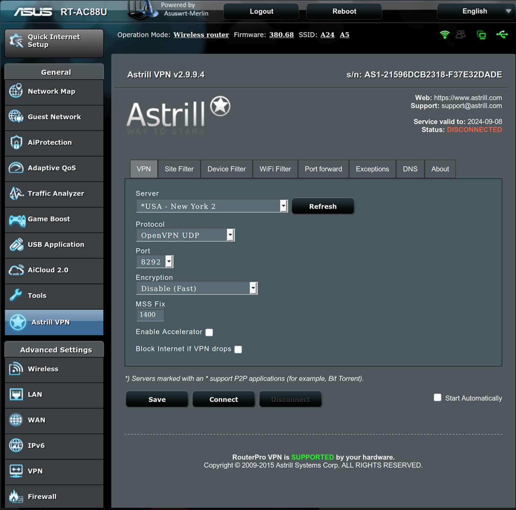Click the Reboot button

pos(344,11)
